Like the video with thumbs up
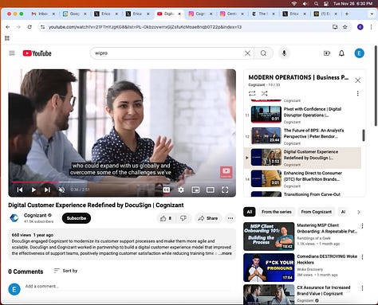Screen dimensions: 378x305 [166, 218]
